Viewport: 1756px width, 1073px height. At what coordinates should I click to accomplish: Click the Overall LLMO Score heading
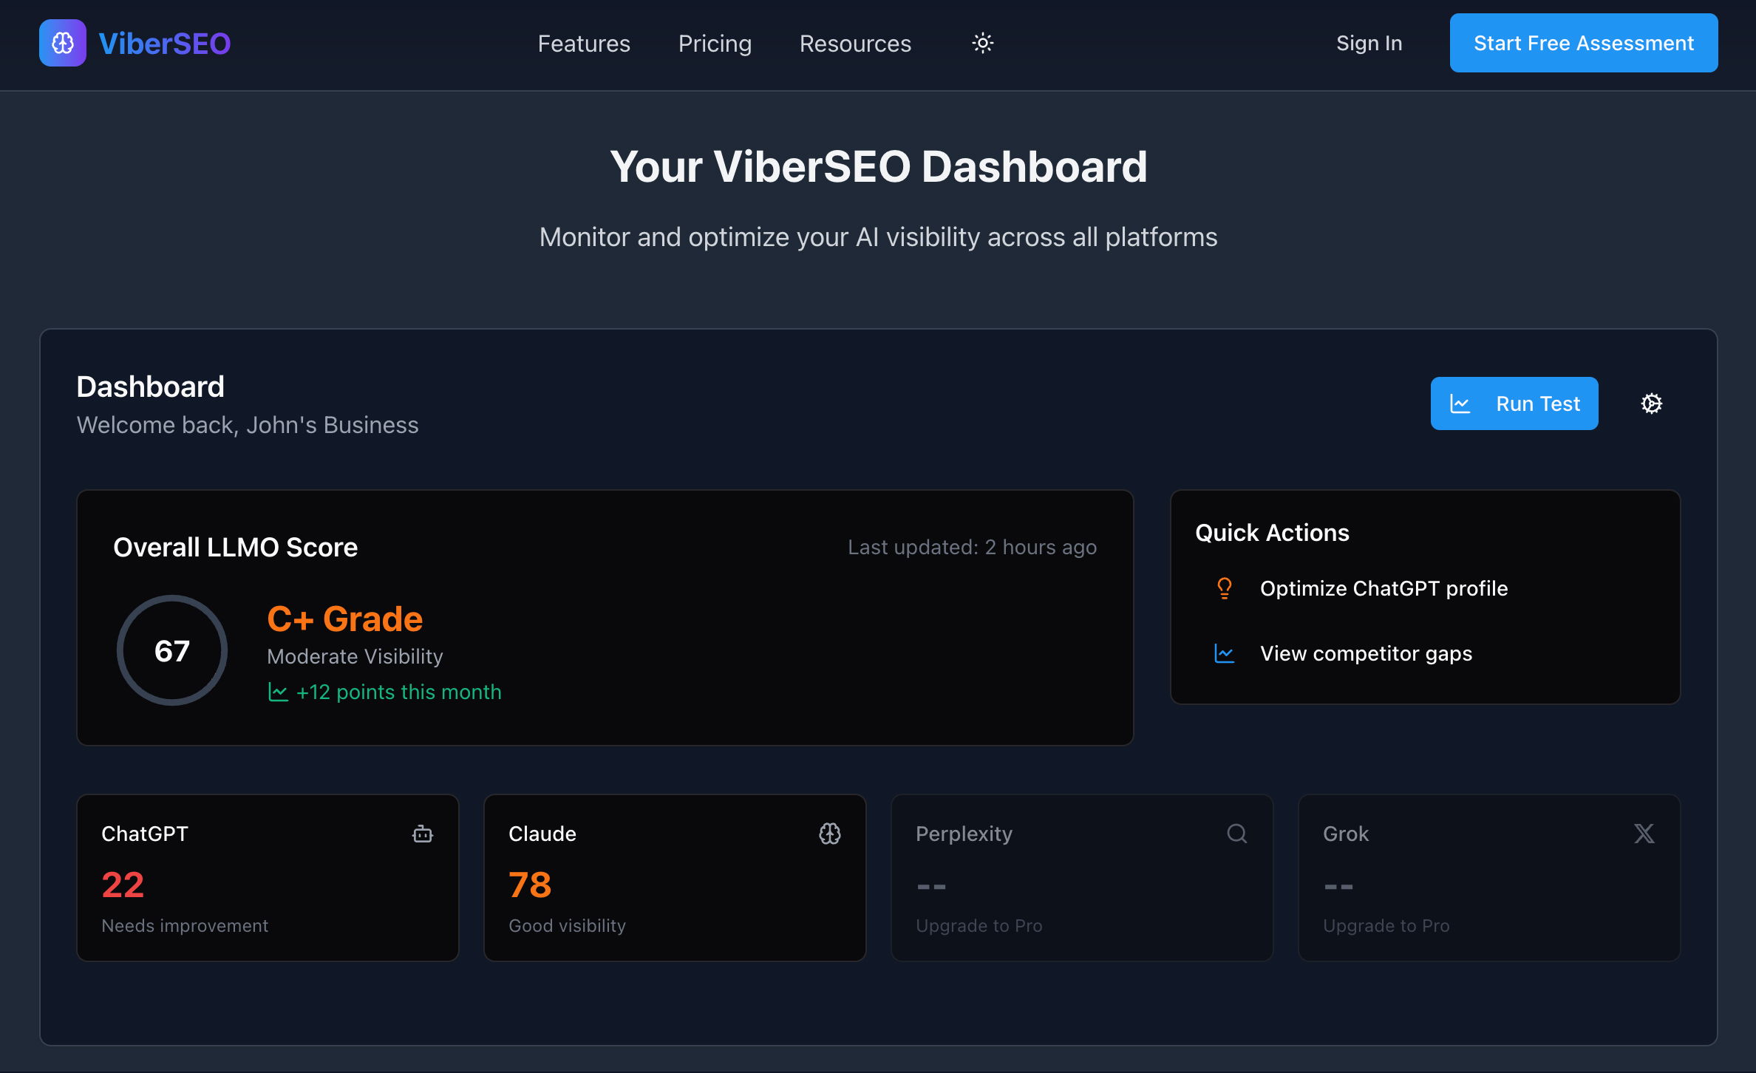tap(235, 547)
